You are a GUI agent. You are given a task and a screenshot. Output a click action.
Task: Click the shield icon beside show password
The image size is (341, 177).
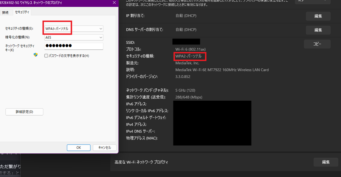[x=36, y=55]
